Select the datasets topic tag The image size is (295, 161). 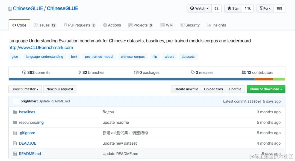(x=188, y=57)
